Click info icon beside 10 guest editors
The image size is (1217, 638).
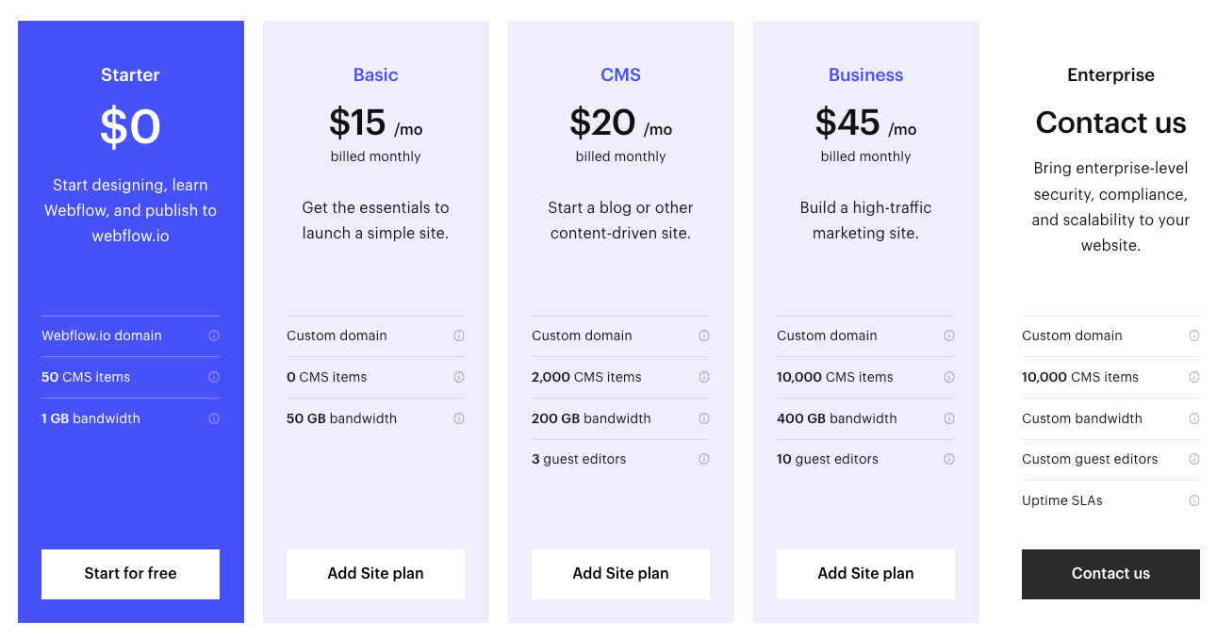(949, 459)
